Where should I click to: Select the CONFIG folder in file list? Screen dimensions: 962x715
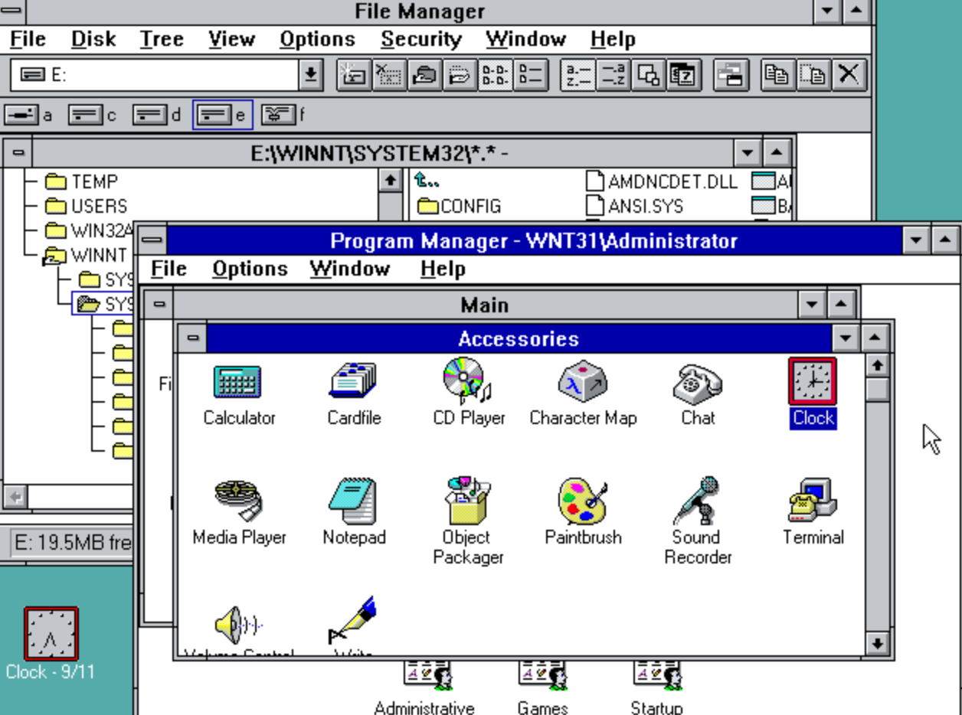pos(458,206)
